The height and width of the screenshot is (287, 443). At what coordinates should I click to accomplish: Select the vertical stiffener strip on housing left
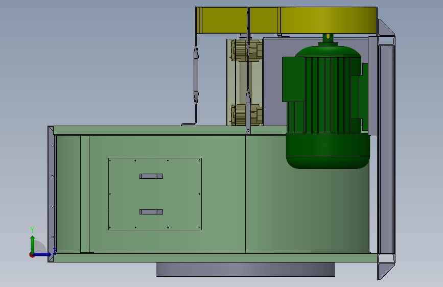tap(85, 194)
